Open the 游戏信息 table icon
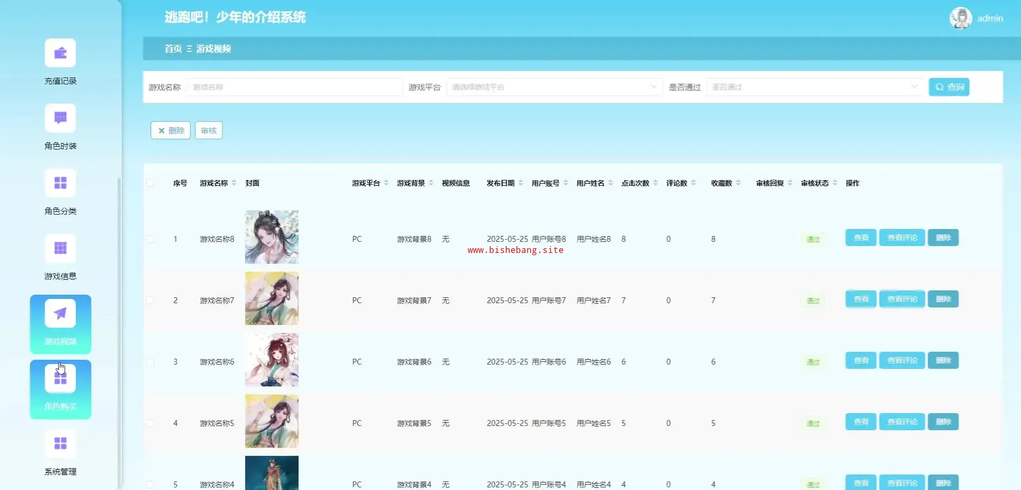Screen dimensions: 1021x490 pos(60,248)
